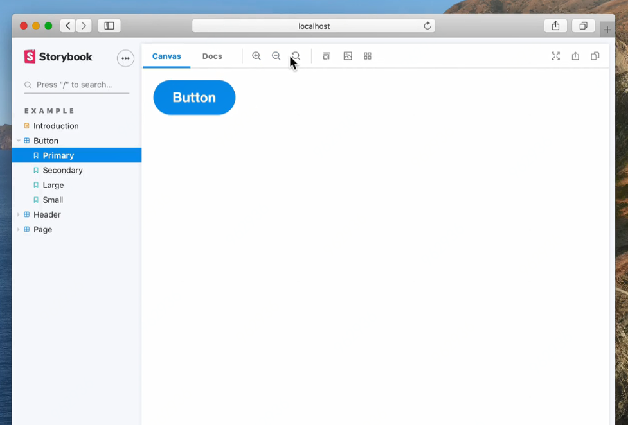Zoom in on the canvas preview
The height and width of the screenshot is (425, 628).
tap(256, 56)
